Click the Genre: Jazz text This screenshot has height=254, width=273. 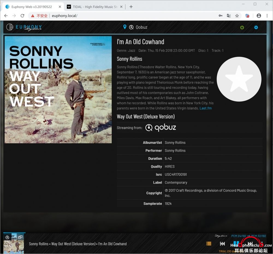tap(126, 51)
